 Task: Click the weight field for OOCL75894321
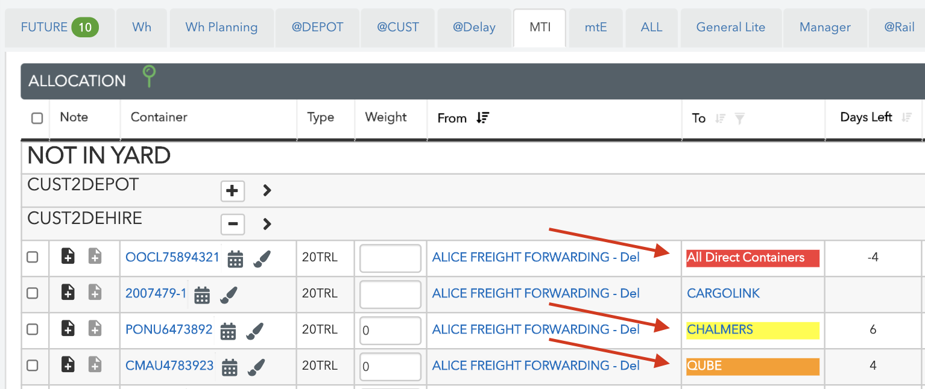[390, 258]
